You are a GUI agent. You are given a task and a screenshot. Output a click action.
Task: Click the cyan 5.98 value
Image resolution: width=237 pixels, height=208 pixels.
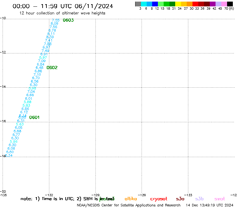pyautogui.click(x=32, y=88)
